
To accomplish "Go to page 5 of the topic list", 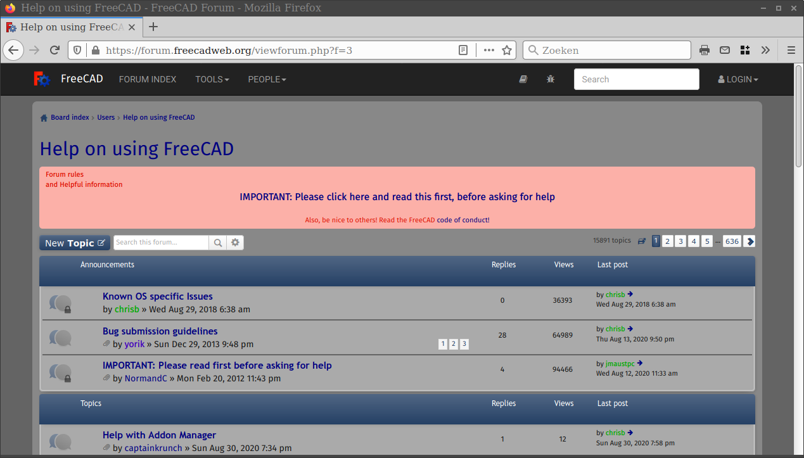I will pos(707,241).
